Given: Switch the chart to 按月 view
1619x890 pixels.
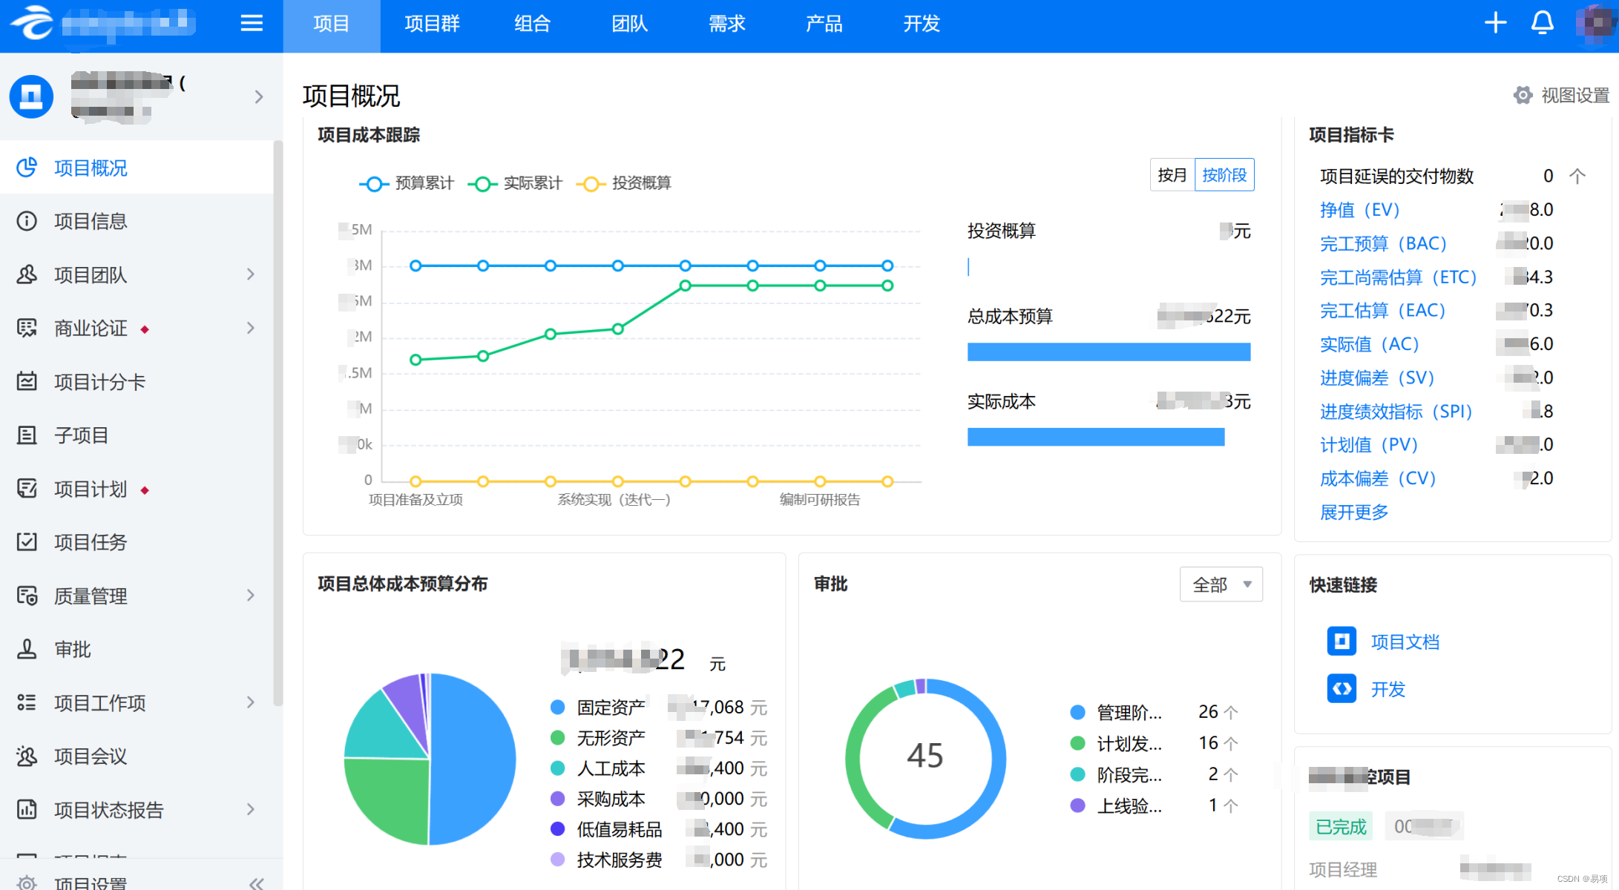Looking at the screenshot, I should click(1172, 175).
